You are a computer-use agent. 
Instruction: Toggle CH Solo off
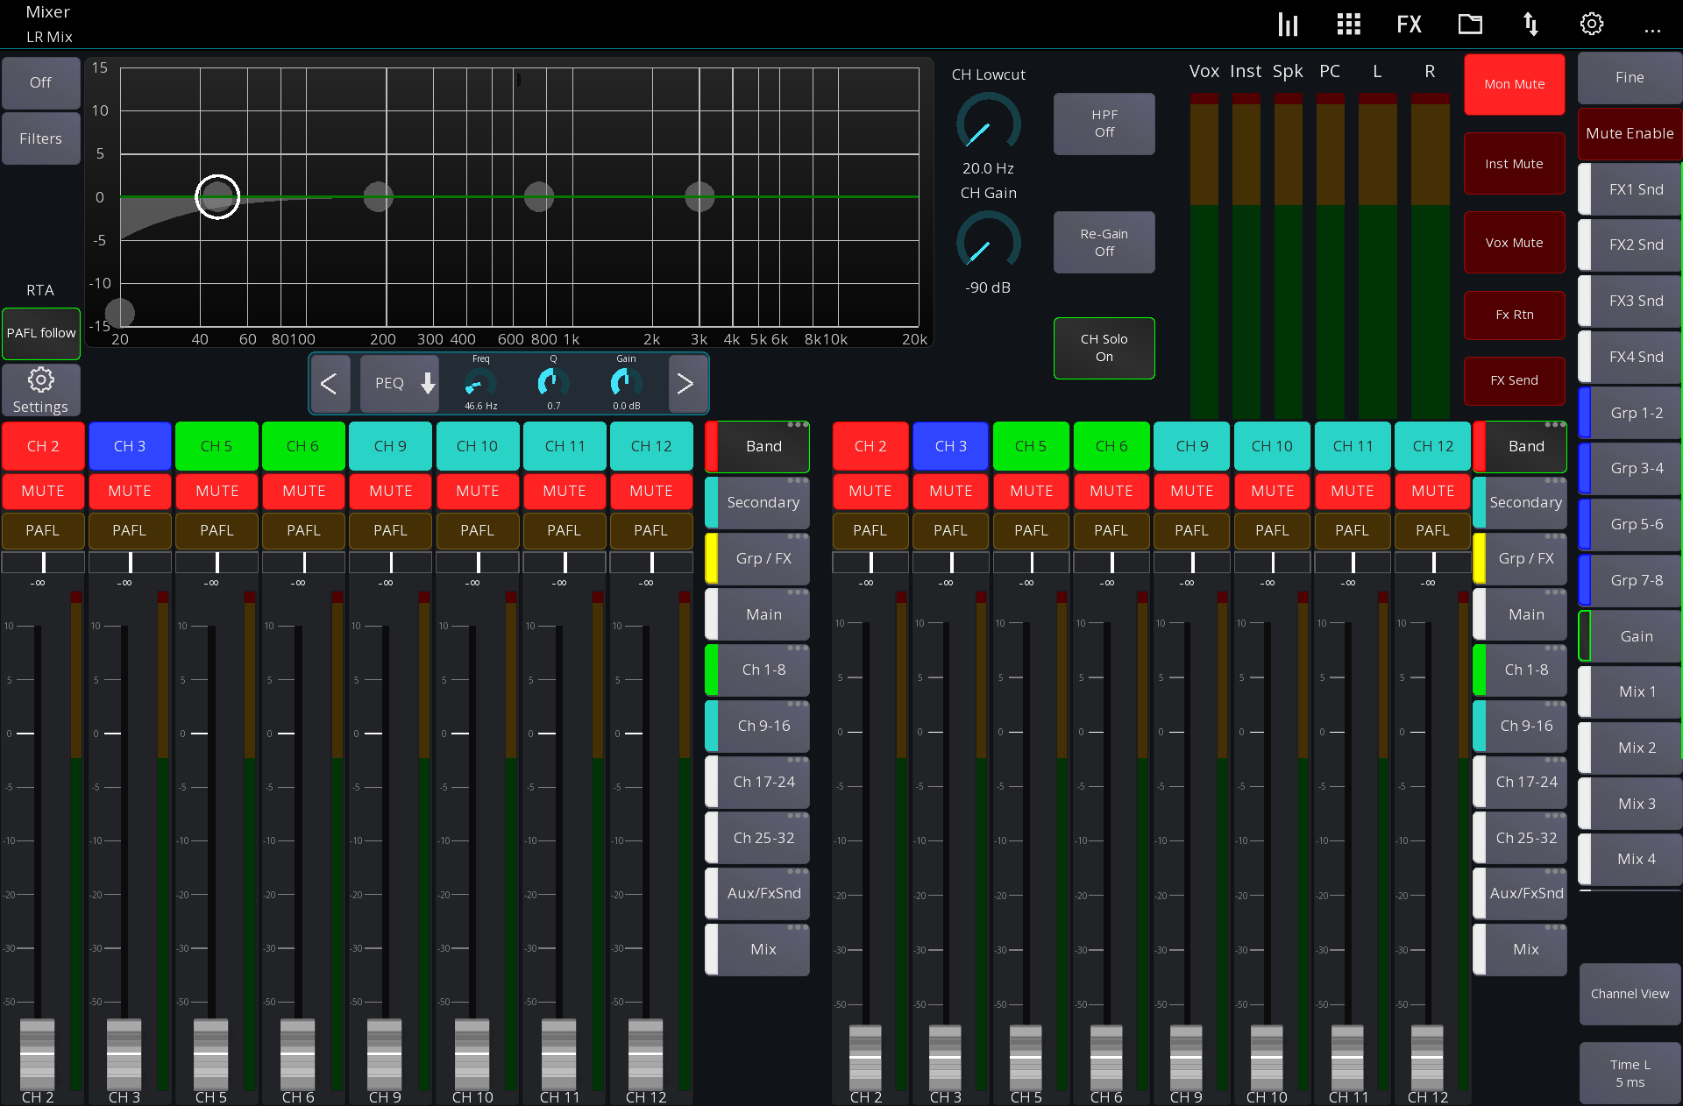(1104, 348)
